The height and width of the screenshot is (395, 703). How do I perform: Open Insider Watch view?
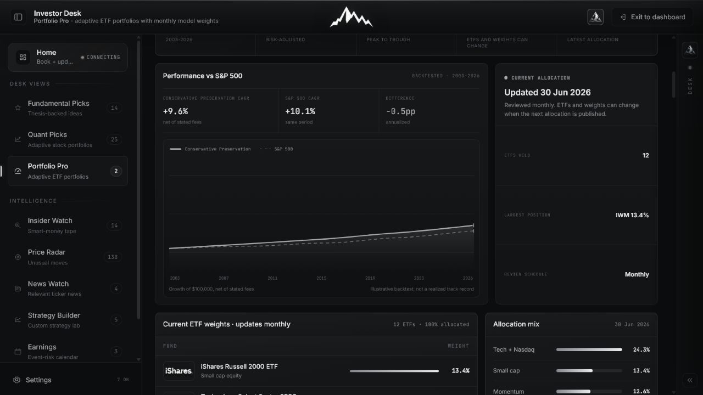click(x=68, y=225)
